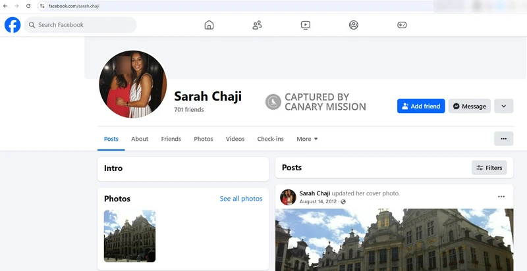Open the three-dot menu on tab row
527x271 pixels.
point(503,139)
